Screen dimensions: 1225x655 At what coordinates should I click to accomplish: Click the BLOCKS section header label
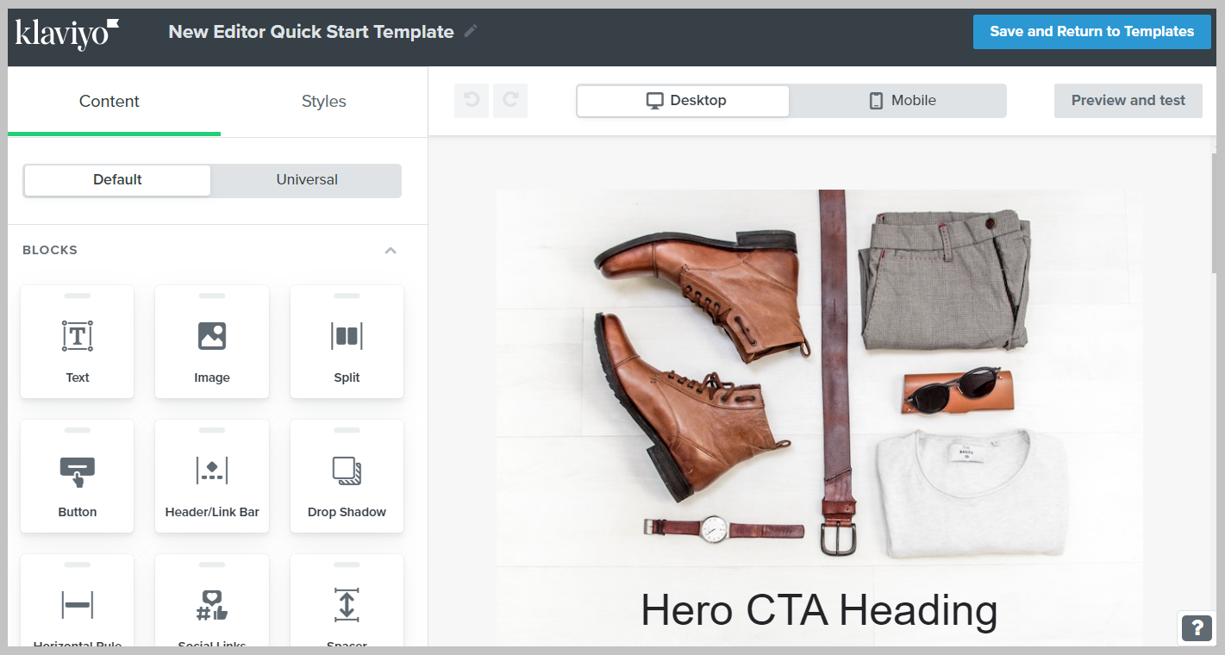click(50, 250)
